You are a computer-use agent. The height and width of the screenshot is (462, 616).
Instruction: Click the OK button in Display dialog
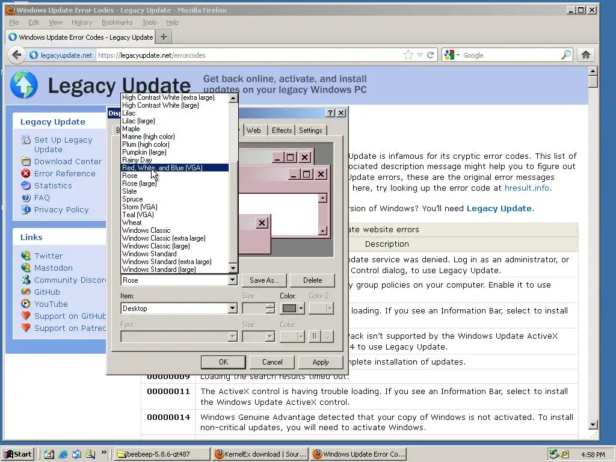coord(223,362)
